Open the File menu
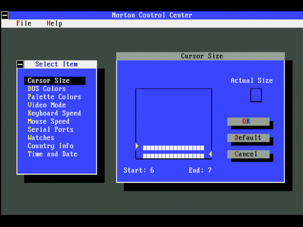 tap(24, 23)
